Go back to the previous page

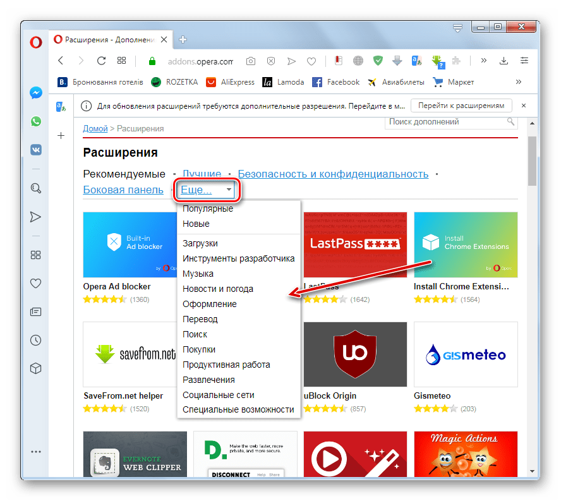pos(61,61)
